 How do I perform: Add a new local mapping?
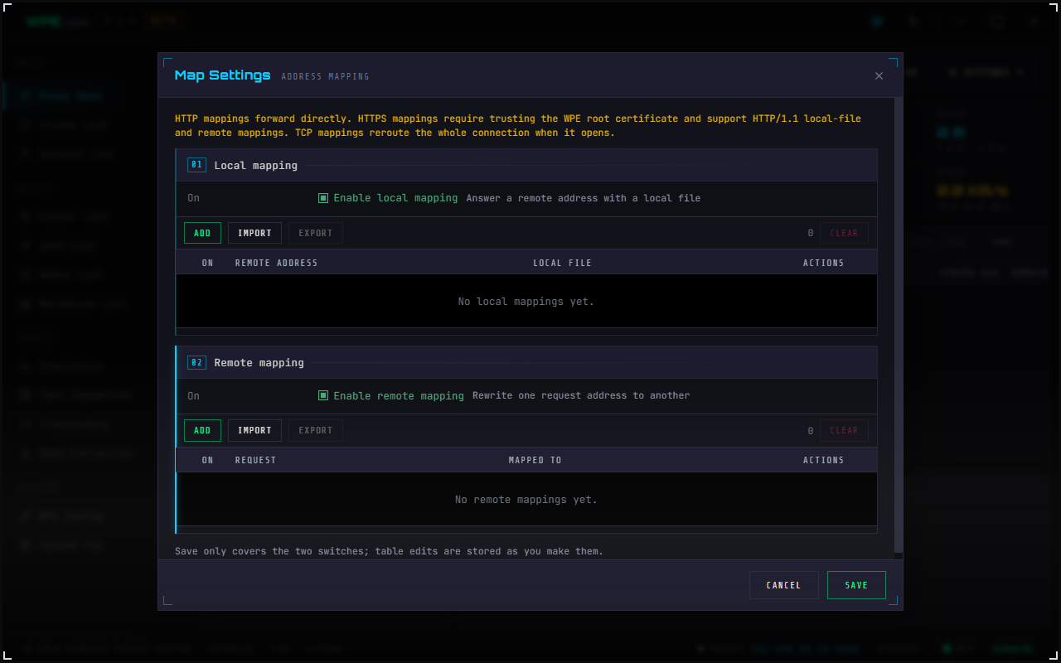tap(202, 233)
